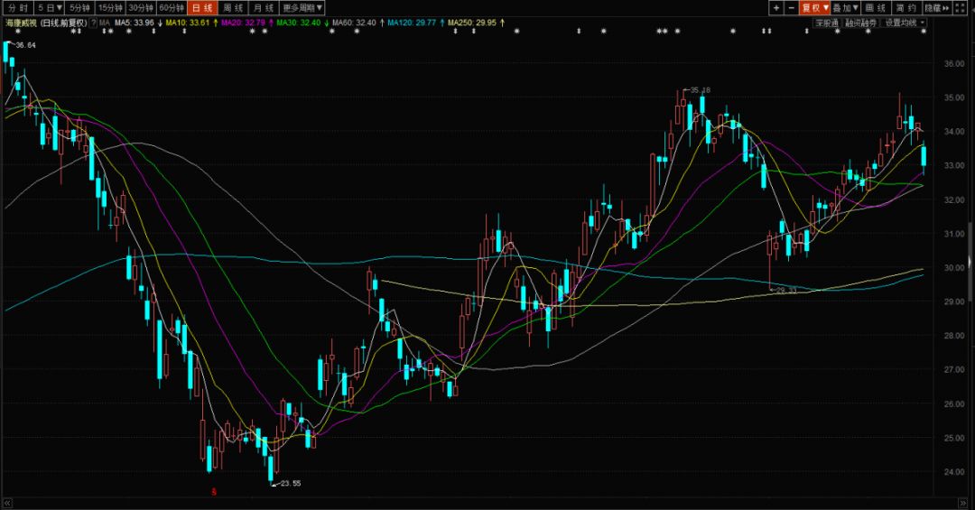Open the question-mark help icon beside MA
Screen dimensions: 975x510
tap(93, 23)
